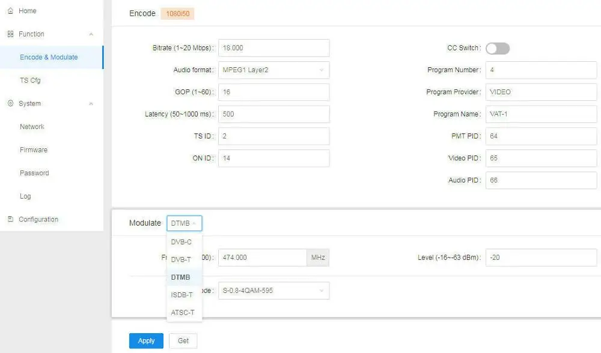Click the TS ID input field
This screenshot has height=353, width=601.
(x=273, y=136)
